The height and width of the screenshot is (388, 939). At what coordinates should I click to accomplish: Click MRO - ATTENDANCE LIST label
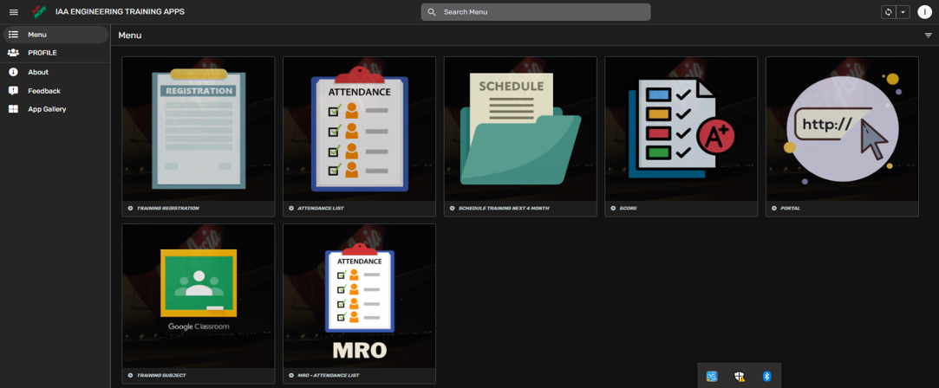pyautogui.click(x=328, y=376)
